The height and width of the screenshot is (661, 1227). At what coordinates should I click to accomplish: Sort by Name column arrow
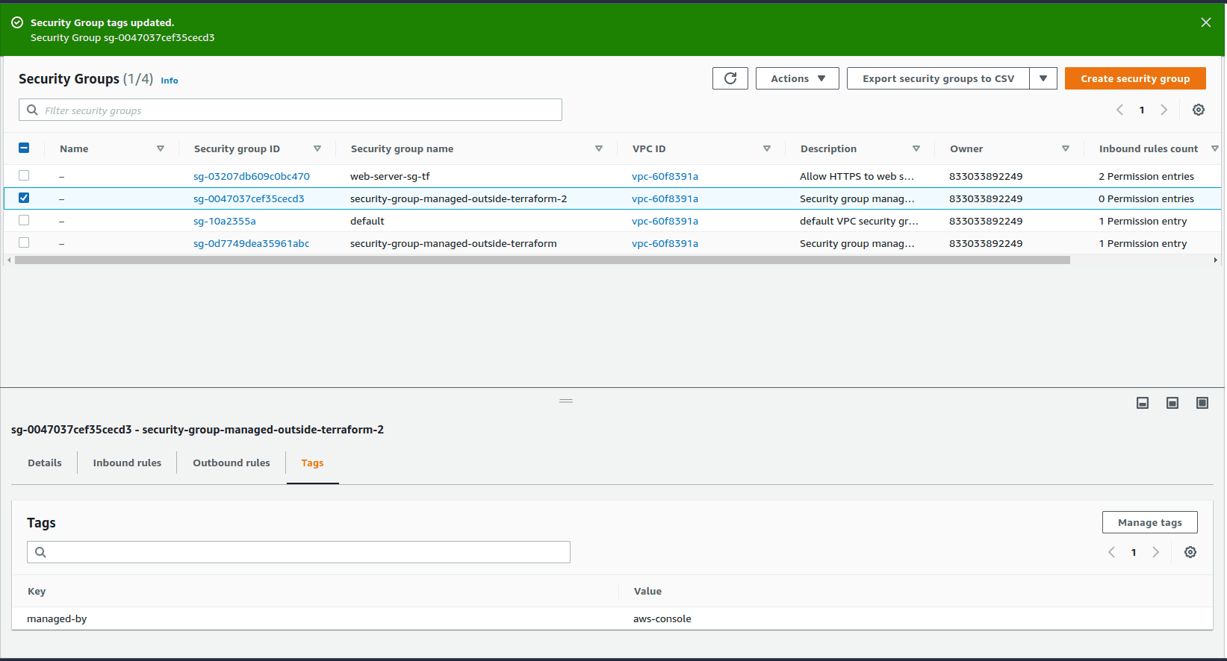161,148
